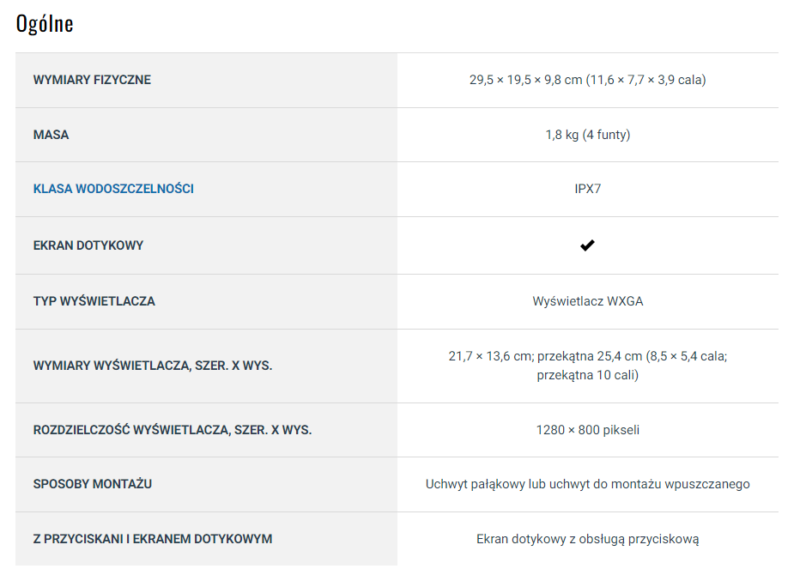This screenshot has width=806, height=581.
Task: Select the Ekran dotykowy row label
Action: (88, 245)
